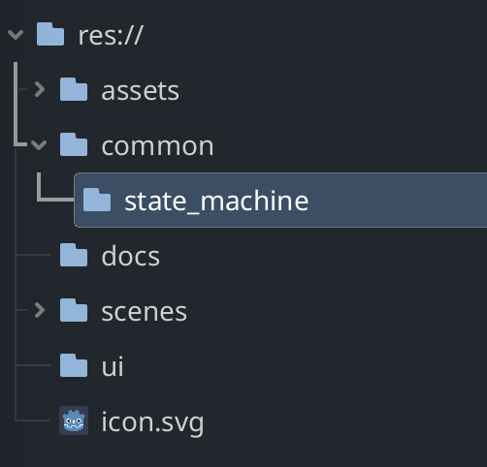Expand the assets folder arrow
487x467 pixels.
click(40, 89)
